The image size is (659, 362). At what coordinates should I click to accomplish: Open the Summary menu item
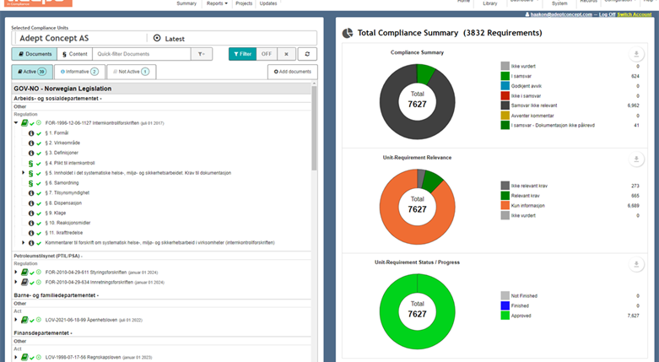click(x=186, y=3)
